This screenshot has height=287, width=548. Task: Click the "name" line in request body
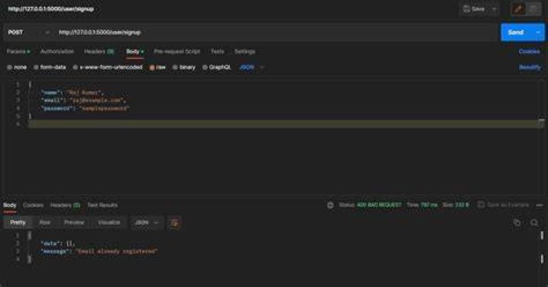coord(72,93)
